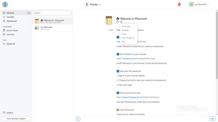218x122 pixels.
Task: Choose Share... from the menu
Action: point(124,34)
